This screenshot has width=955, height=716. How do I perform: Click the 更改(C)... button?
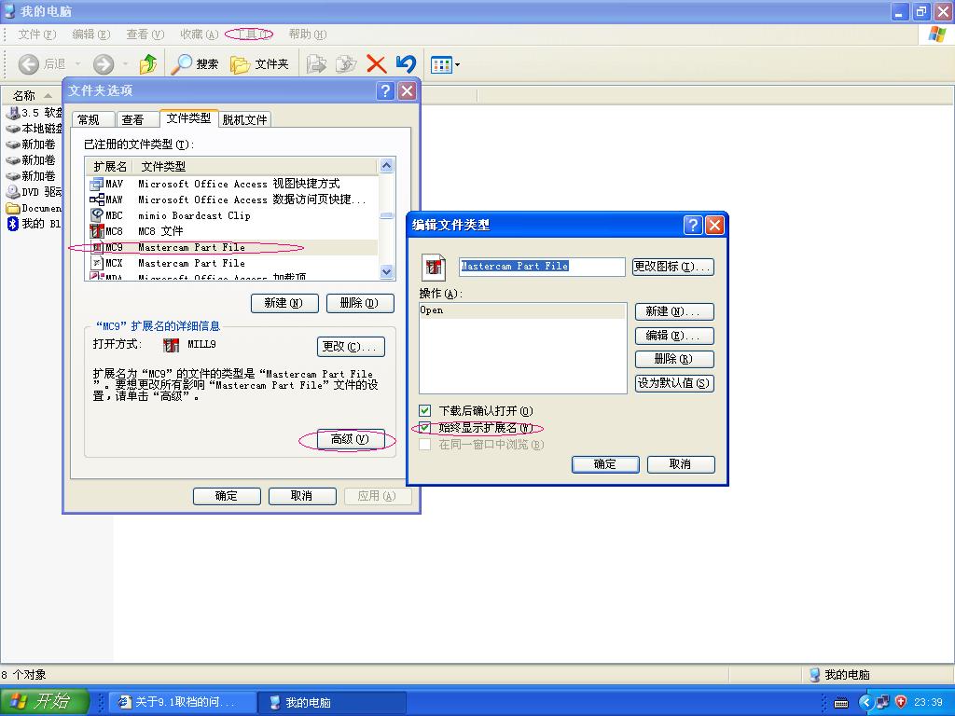tap(351, 347)
